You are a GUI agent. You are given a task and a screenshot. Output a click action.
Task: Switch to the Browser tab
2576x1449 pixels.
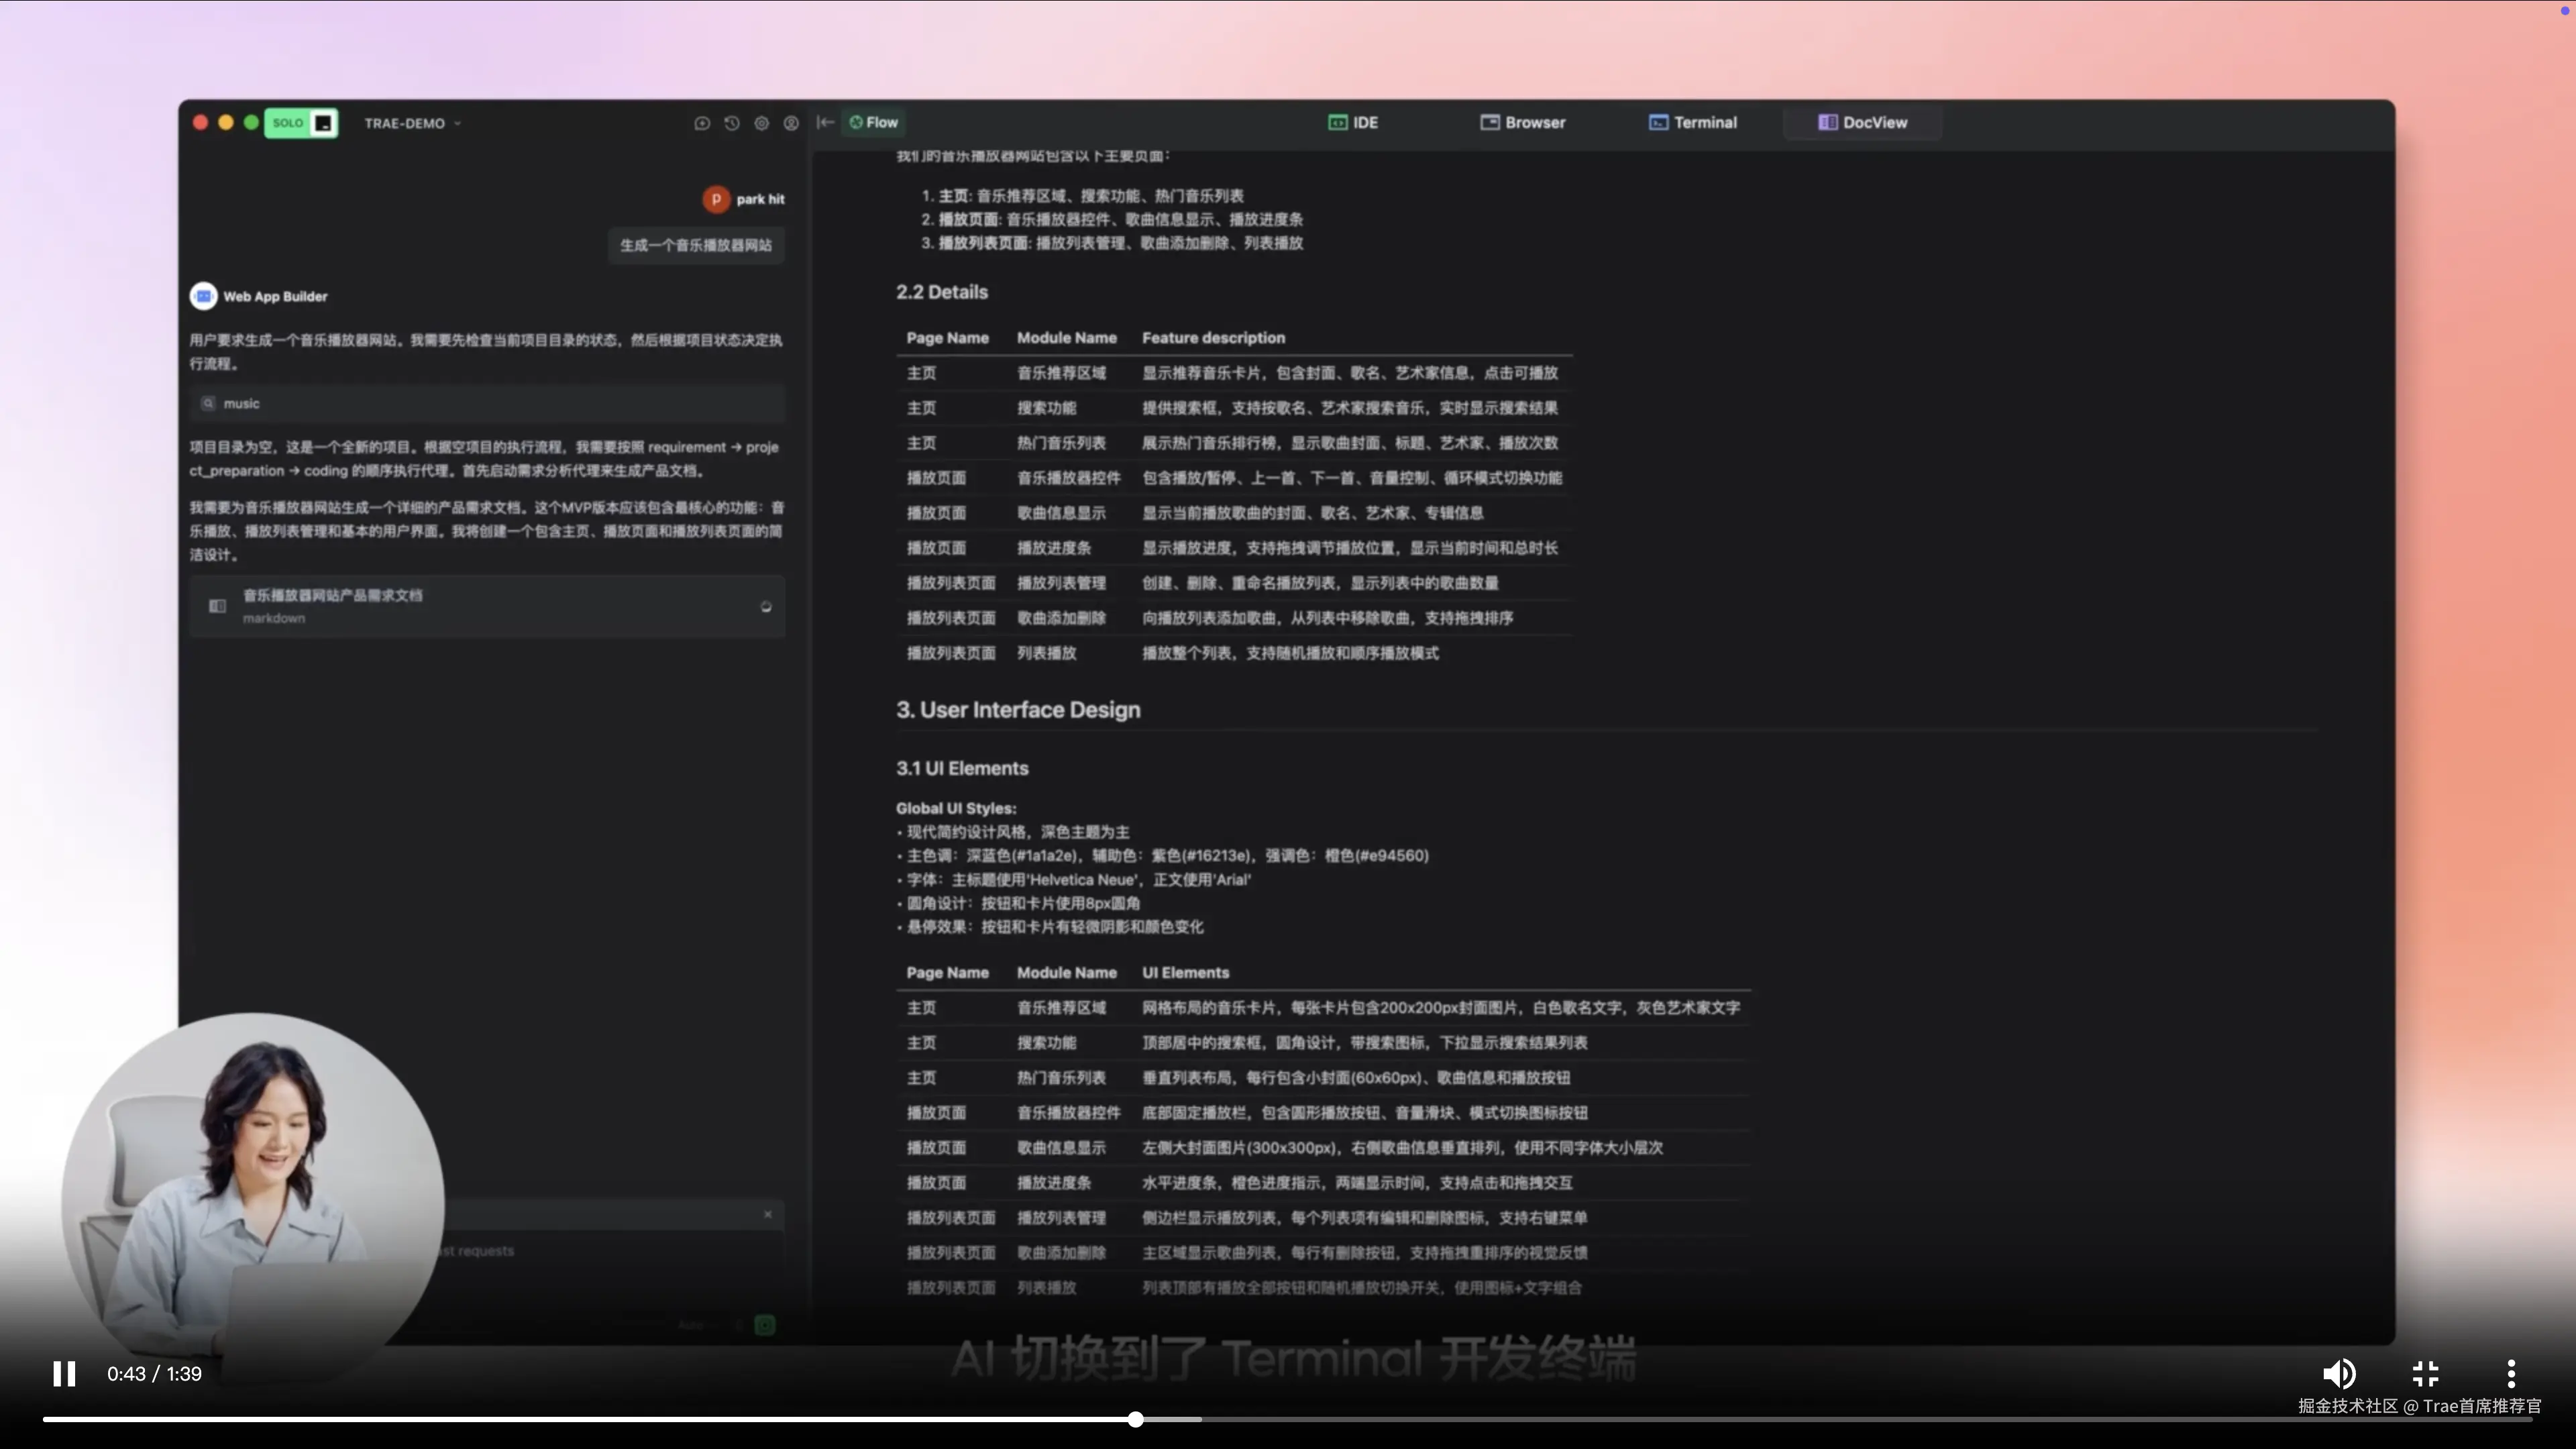tap(1522, 122)
